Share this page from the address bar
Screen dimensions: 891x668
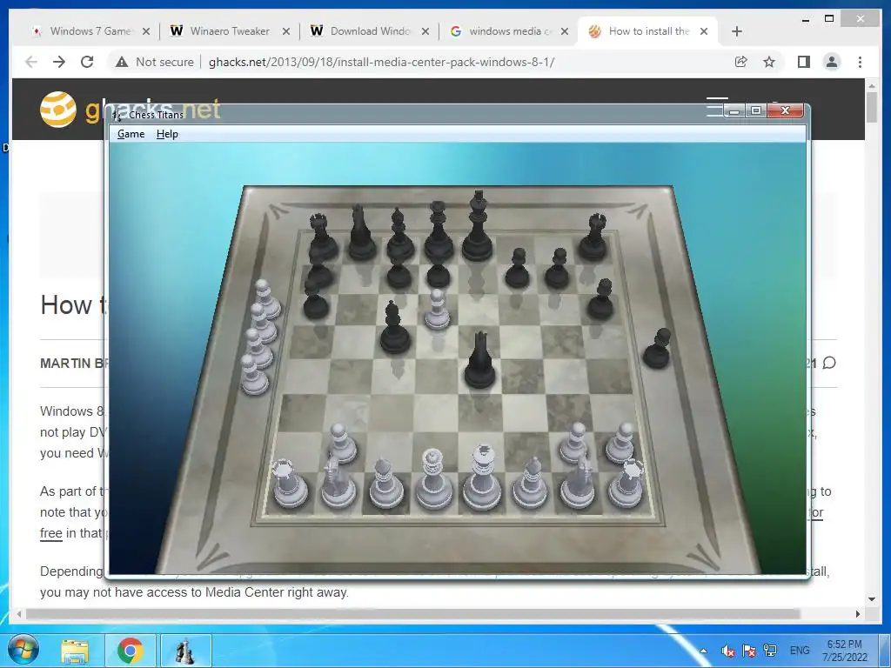point(741,62)
